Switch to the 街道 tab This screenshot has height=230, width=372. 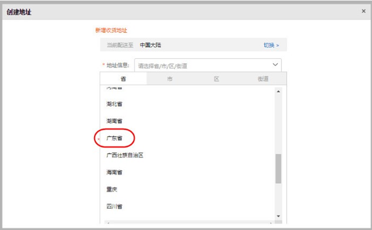tap(263, 79)
